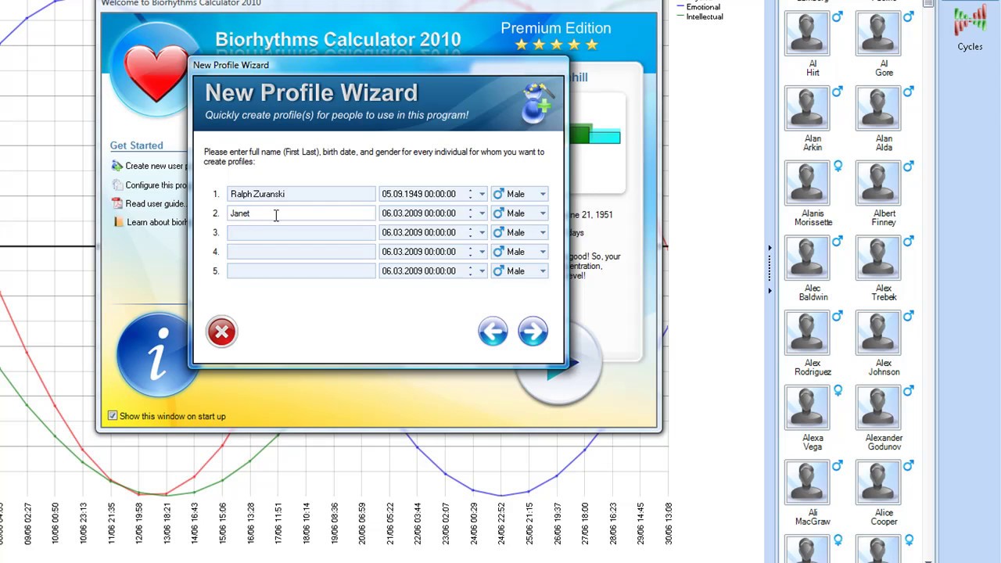This screenshot has width=1001, height=563.
Task: Open gender dropdown for row 4
Action: click(543, 252)
